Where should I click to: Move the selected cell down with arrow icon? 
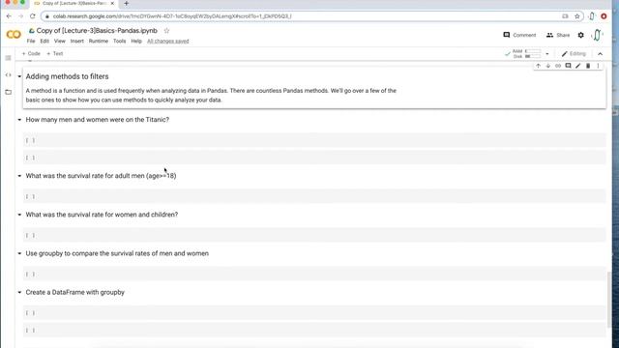click(x=548, y=66)
